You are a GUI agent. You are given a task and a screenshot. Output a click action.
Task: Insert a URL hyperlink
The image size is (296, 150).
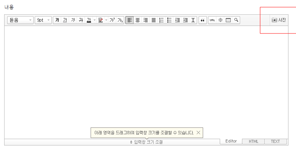pyautogui.click(x=212, y=20)
